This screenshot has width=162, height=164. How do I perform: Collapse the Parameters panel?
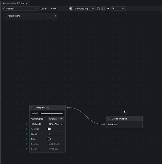click(x=6, y=16)
